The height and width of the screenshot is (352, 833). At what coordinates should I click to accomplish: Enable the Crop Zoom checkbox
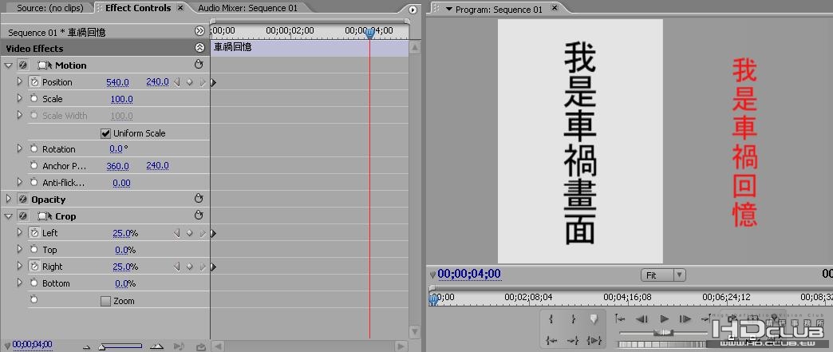pyautogui.click(x=105, y=301)
